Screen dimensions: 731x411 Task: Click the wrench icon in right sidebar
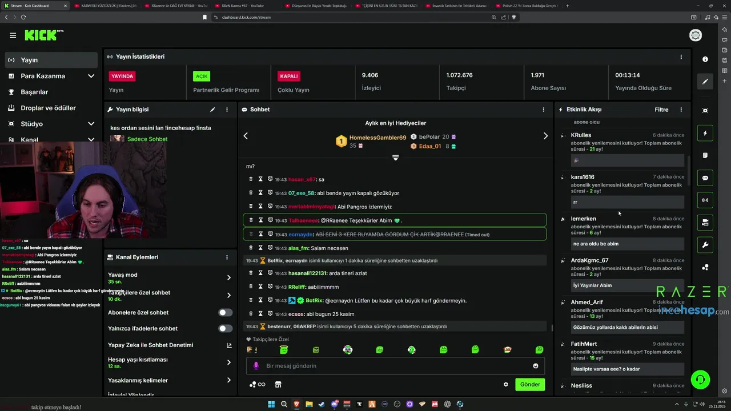coord(705,245)
